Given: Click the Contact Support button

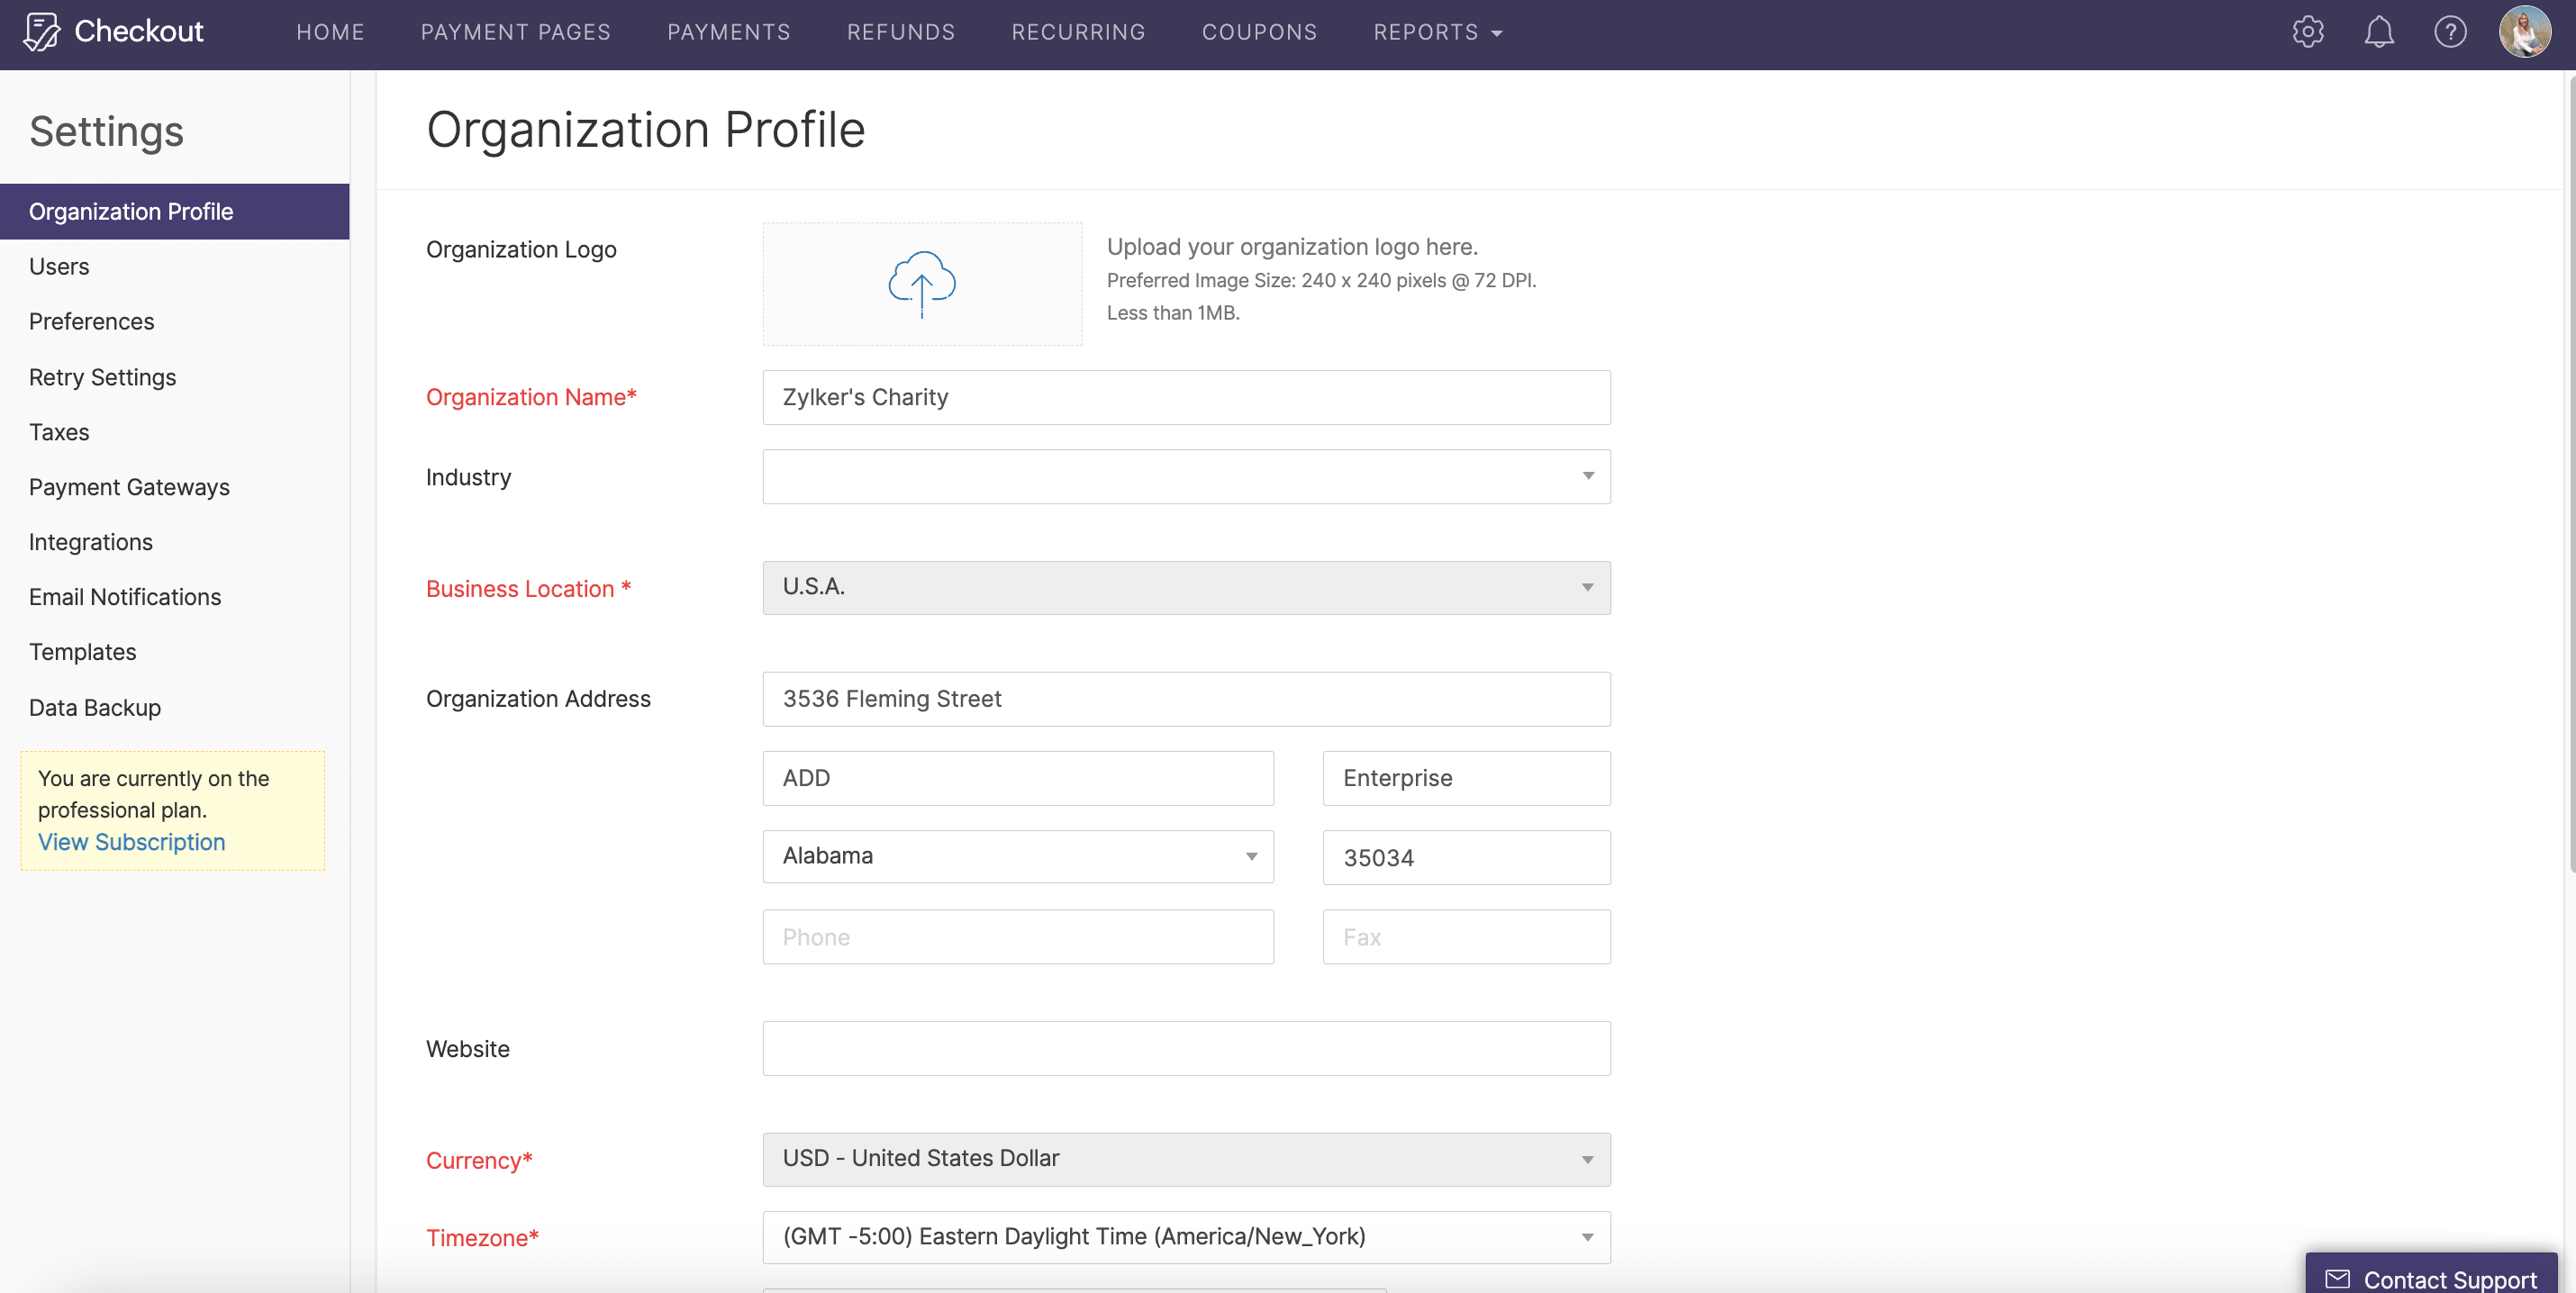Looking at the screenshot, I should click(2431, 1274).
